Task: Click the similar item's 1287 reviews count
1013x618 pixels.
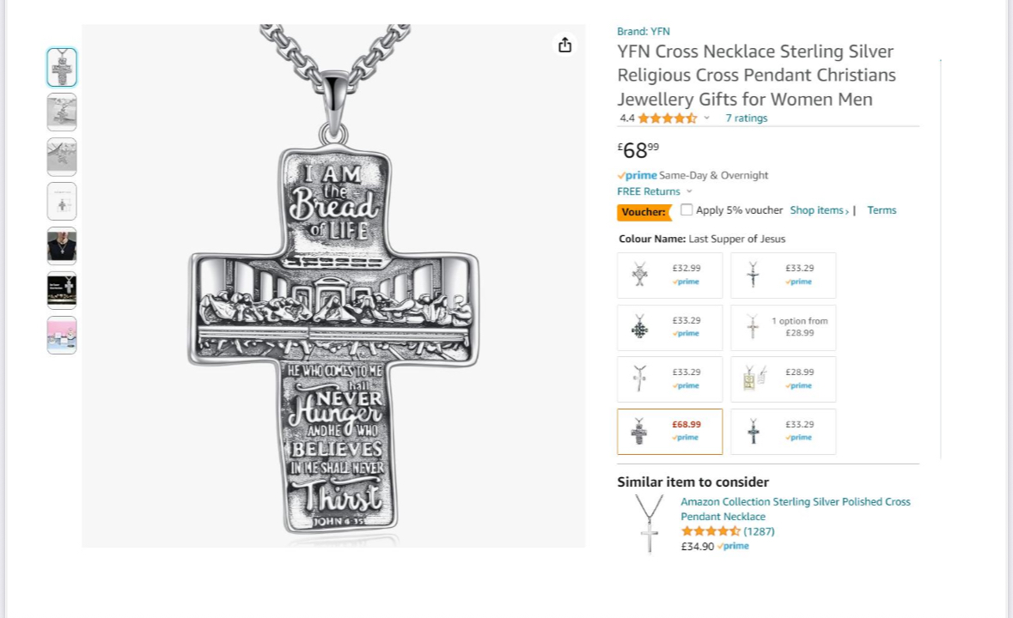Action: click(759, 531)
